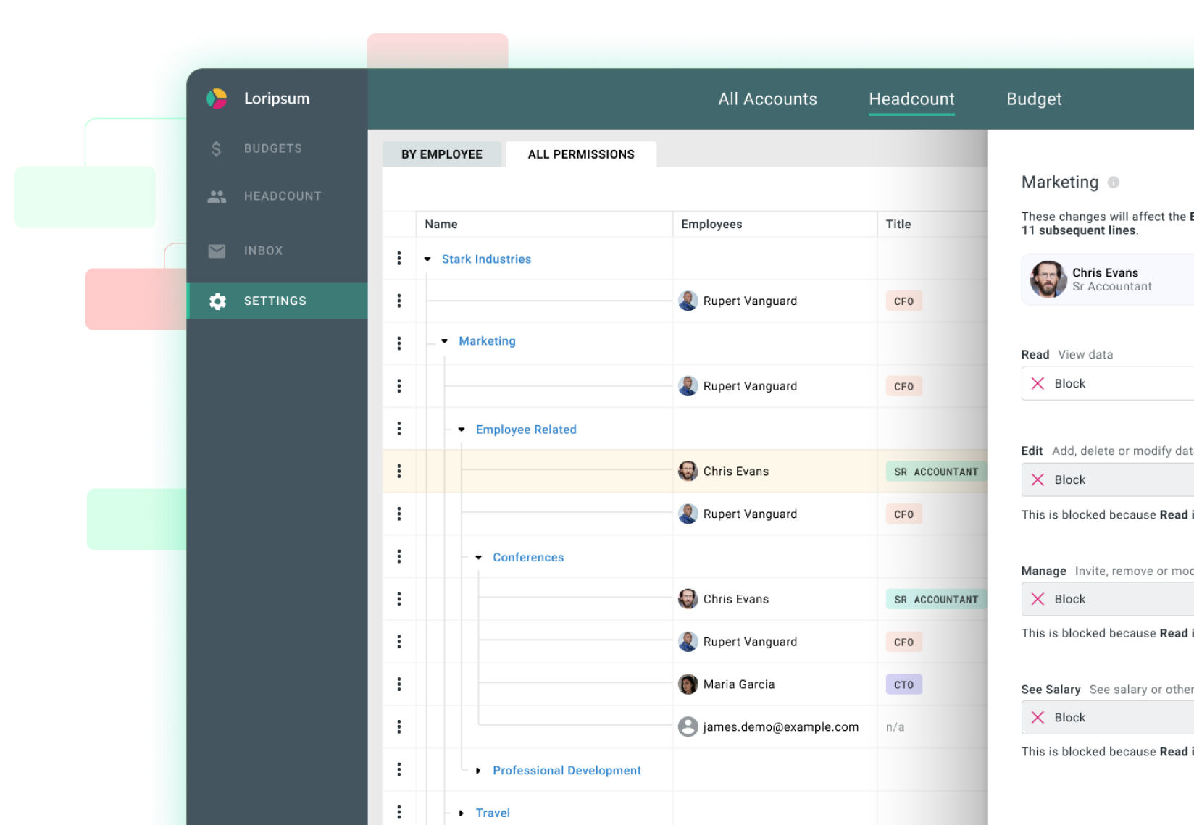Toggle the Manage permission Block setting
The height and width of the screenshot is (825, 1194).
[x=1039, y=599]
